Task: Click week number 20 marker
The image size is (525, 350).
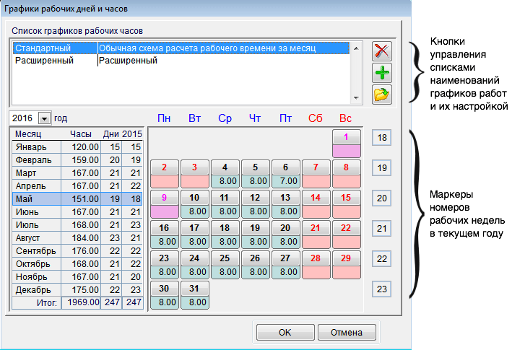Action: [x=382, y=198]
